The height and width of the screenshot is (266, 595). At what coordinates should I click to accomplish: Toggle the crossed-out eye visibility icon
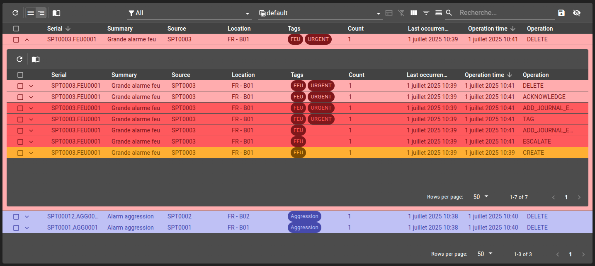577,13
